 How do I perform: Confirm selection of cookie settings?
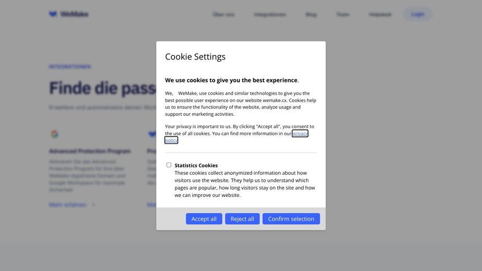291,219
